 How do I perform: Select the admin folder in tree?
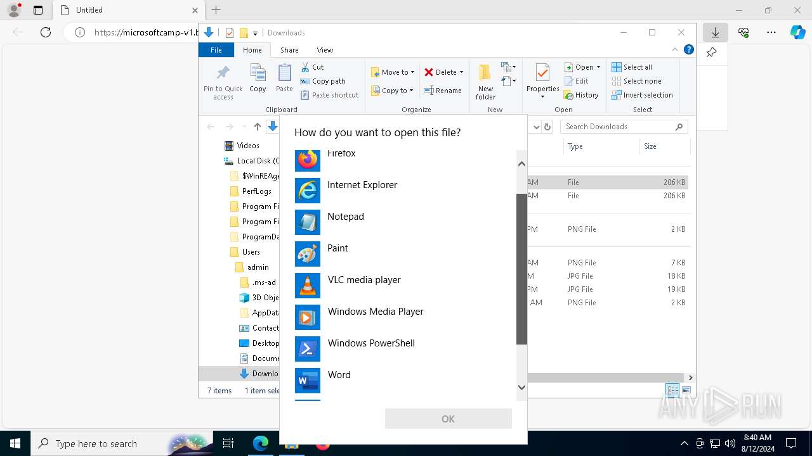pyautogui.click(x=252, y=267)
